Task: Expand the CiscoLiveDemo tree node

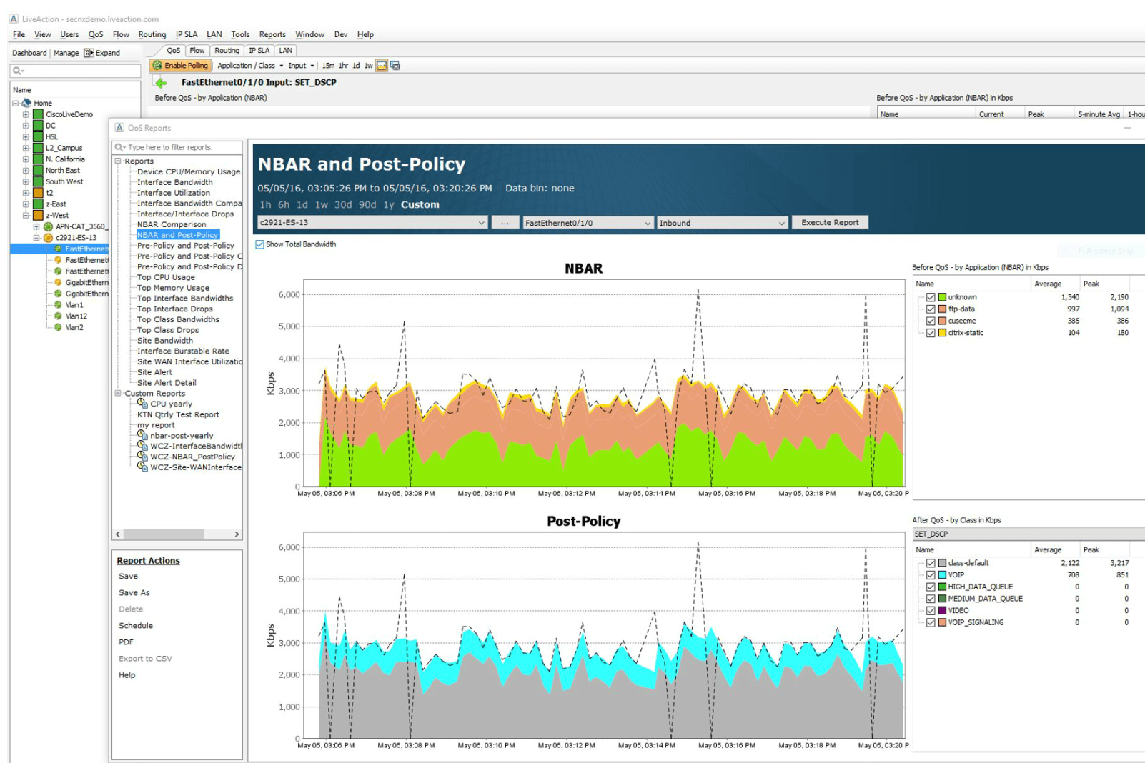Action: tap(26, 114)
